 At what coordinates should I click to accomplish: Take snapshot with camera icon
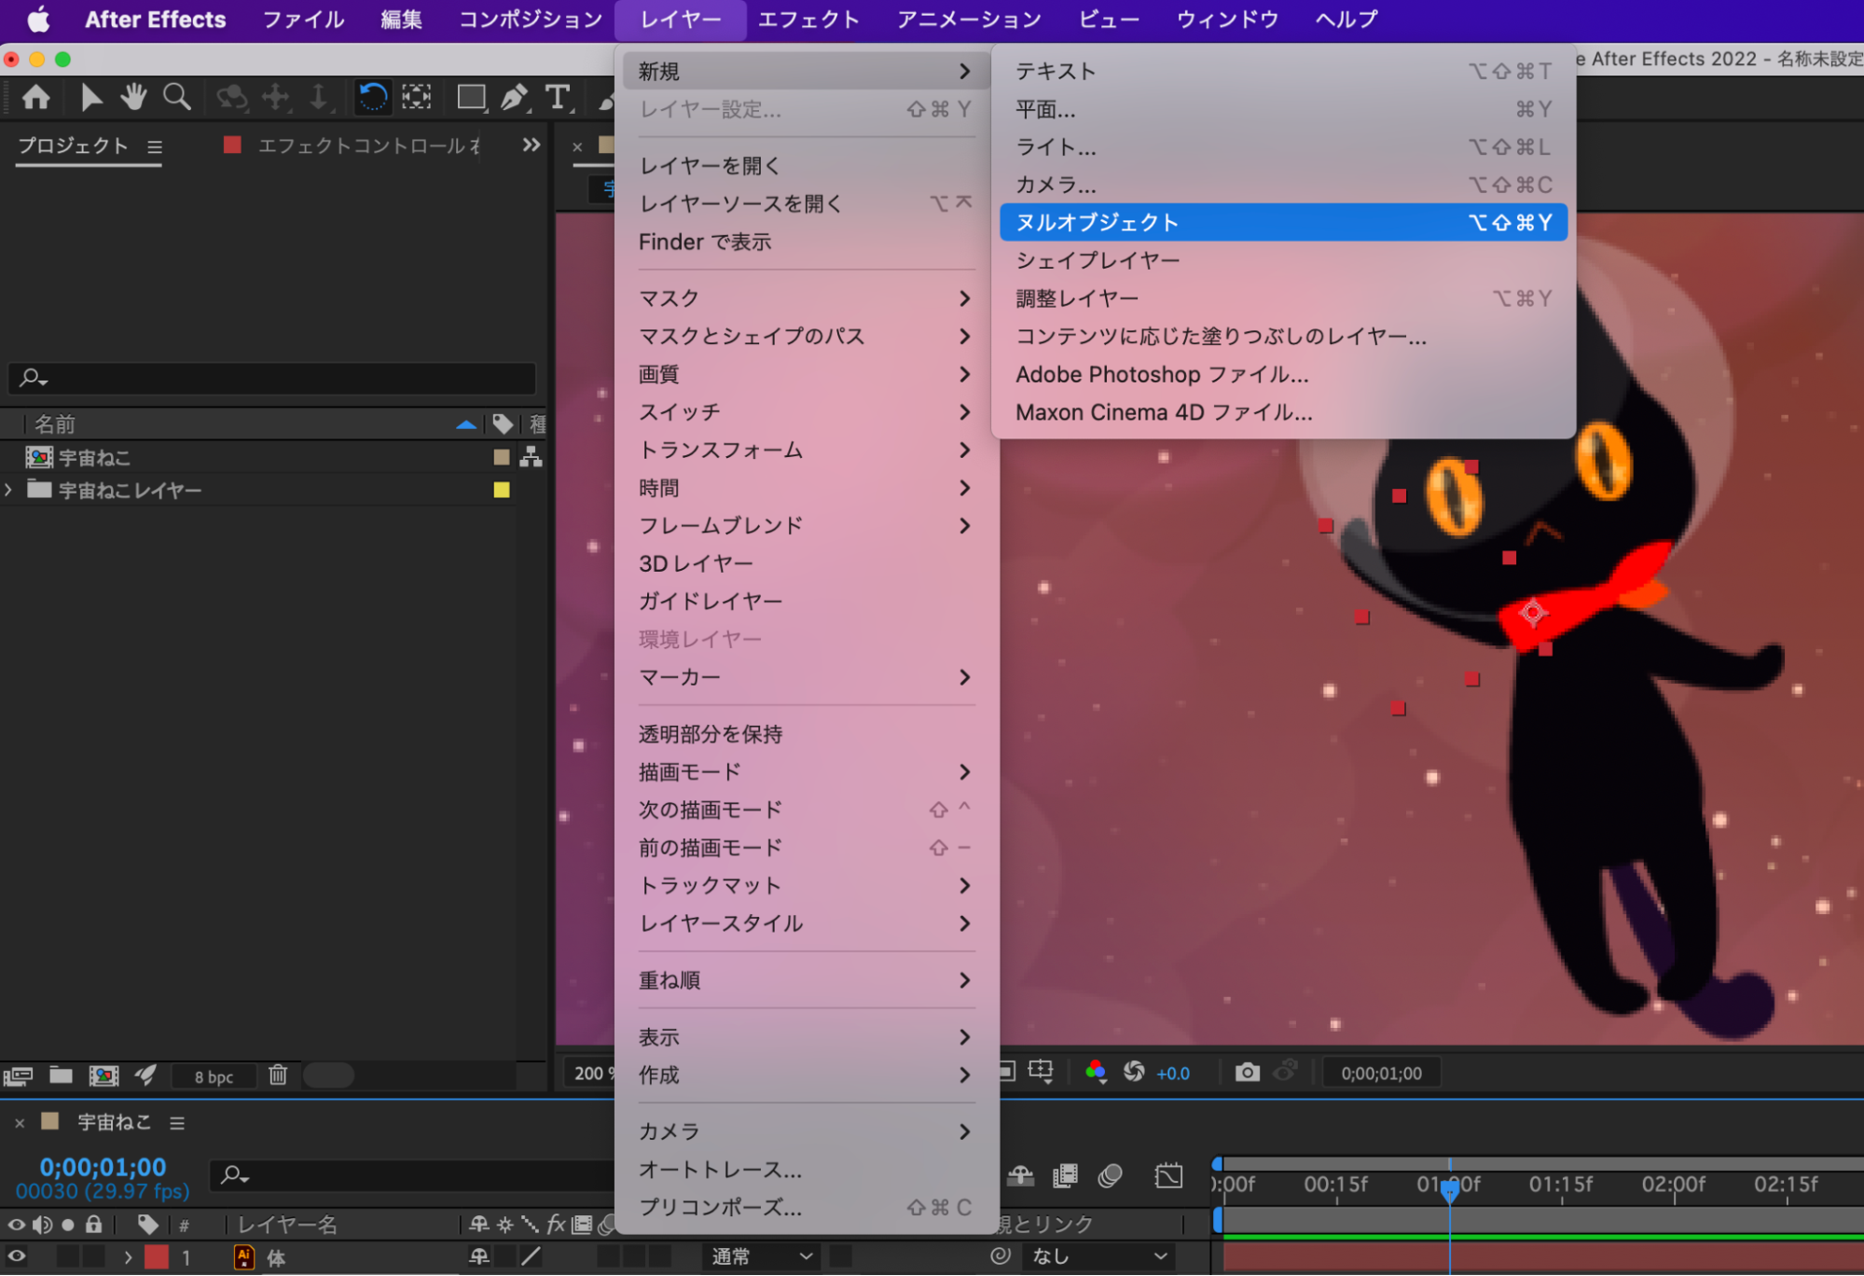1247,1073
